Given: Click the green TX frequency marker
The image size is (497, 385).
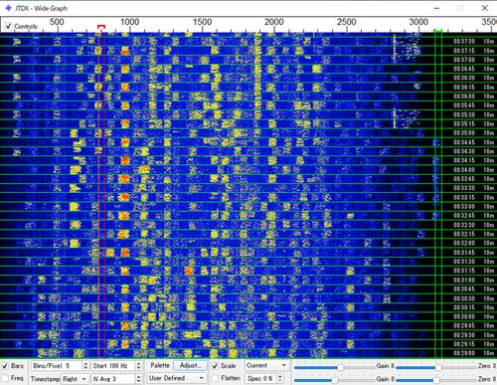Looking at the screenshot, I should tap(438, 31).
